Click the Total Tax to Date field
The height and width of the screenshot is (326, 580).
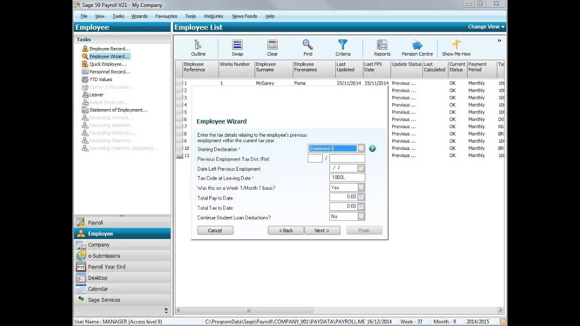click(x=343, y=206)
